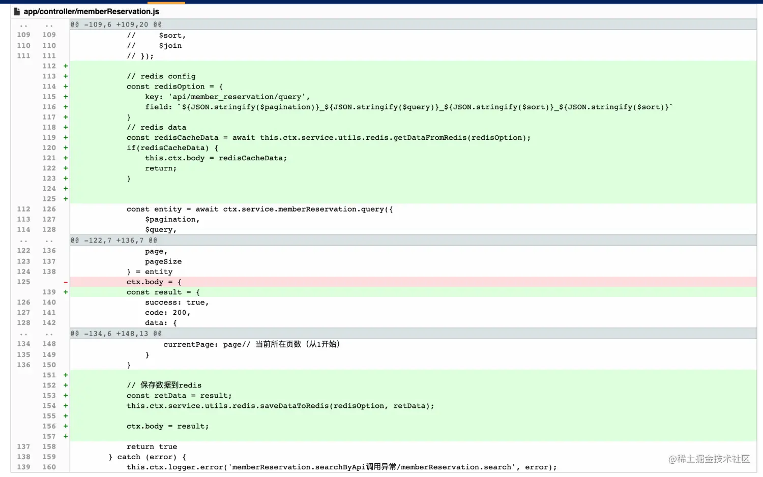Click new line number 154
763x477 pixels.
coord(49,406)
